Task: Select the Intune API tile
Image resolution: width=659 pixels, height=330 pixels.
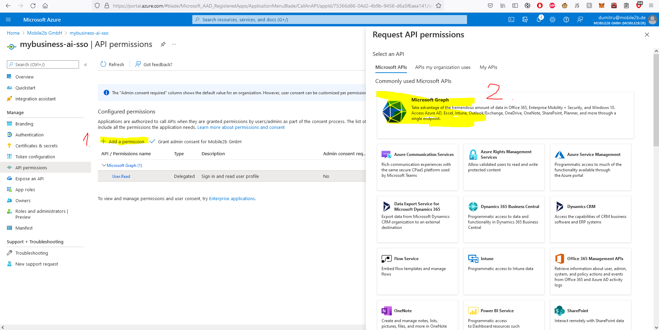Action: tap(504, 271)
